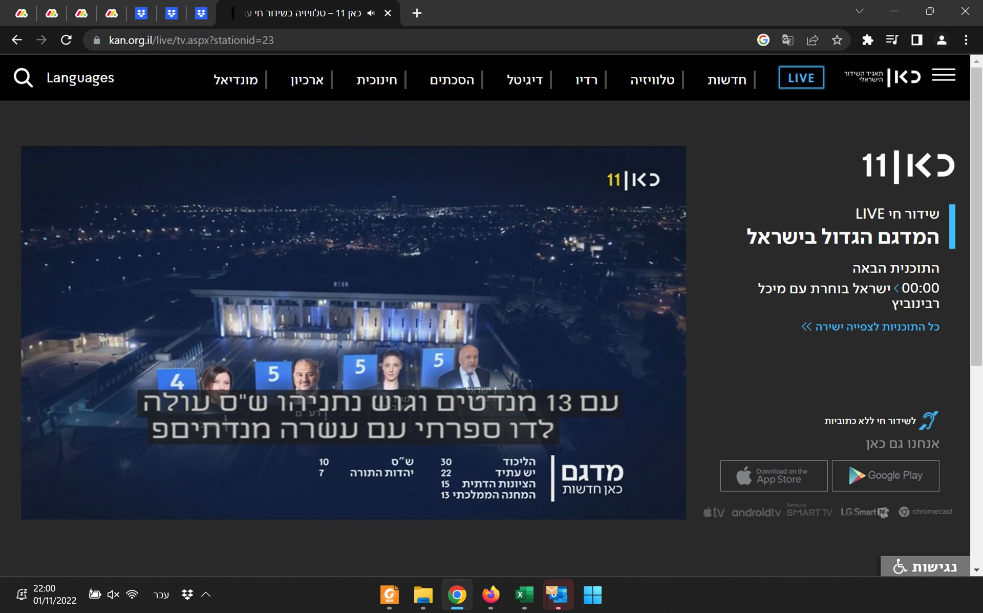Click the Android TV logo
The width and height of the screenshot is (983, 613).
(x=756, y=512)
